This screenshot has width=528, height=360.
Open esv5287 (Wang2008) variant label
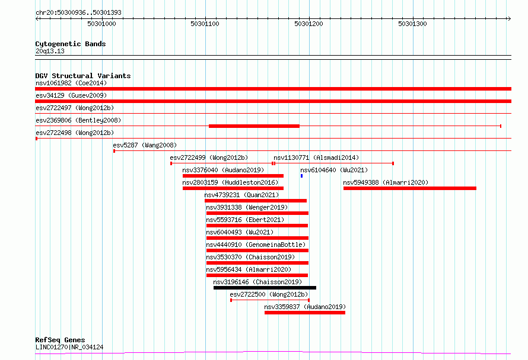(145, 145)
